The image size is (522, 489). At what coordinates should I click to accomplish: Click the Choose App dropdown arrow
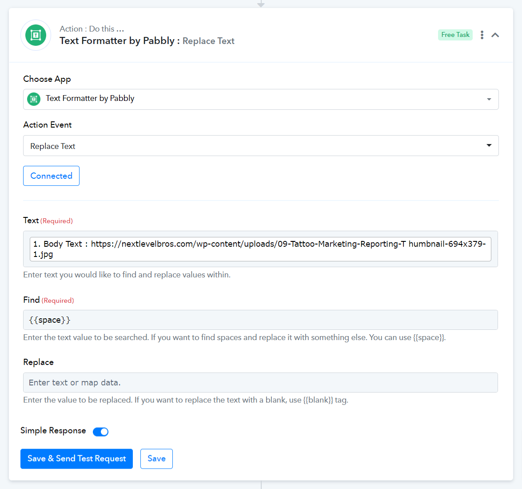click(489, 99)
